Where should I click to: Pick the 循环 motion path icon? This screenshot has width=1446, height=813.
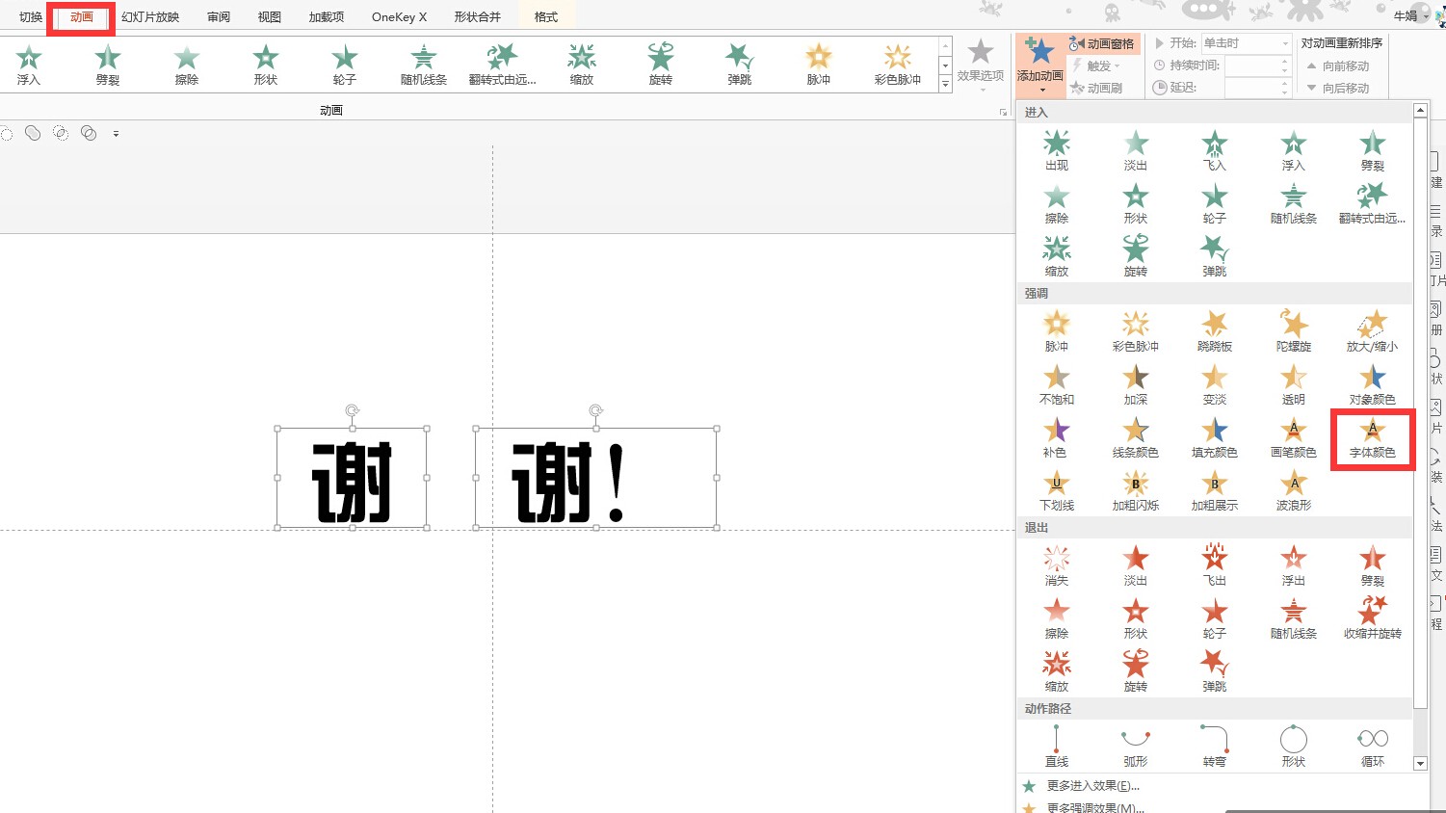(x=1372, y=747)
